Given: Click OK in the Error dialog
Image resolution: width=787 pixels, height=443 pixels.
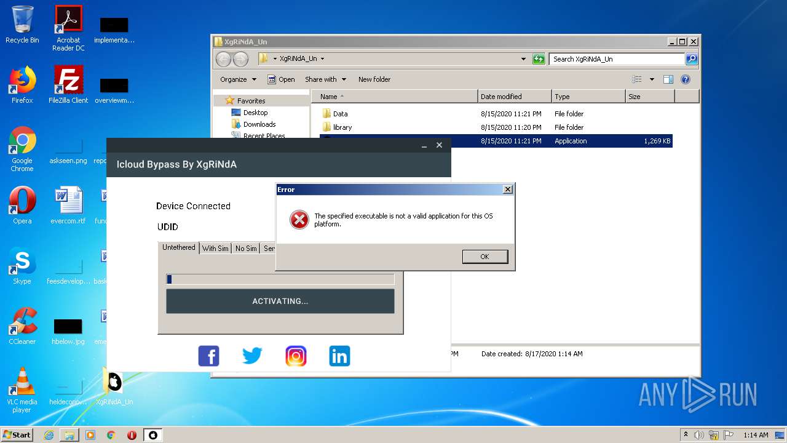Looking at the screenshot, I should tap(485, 257).
